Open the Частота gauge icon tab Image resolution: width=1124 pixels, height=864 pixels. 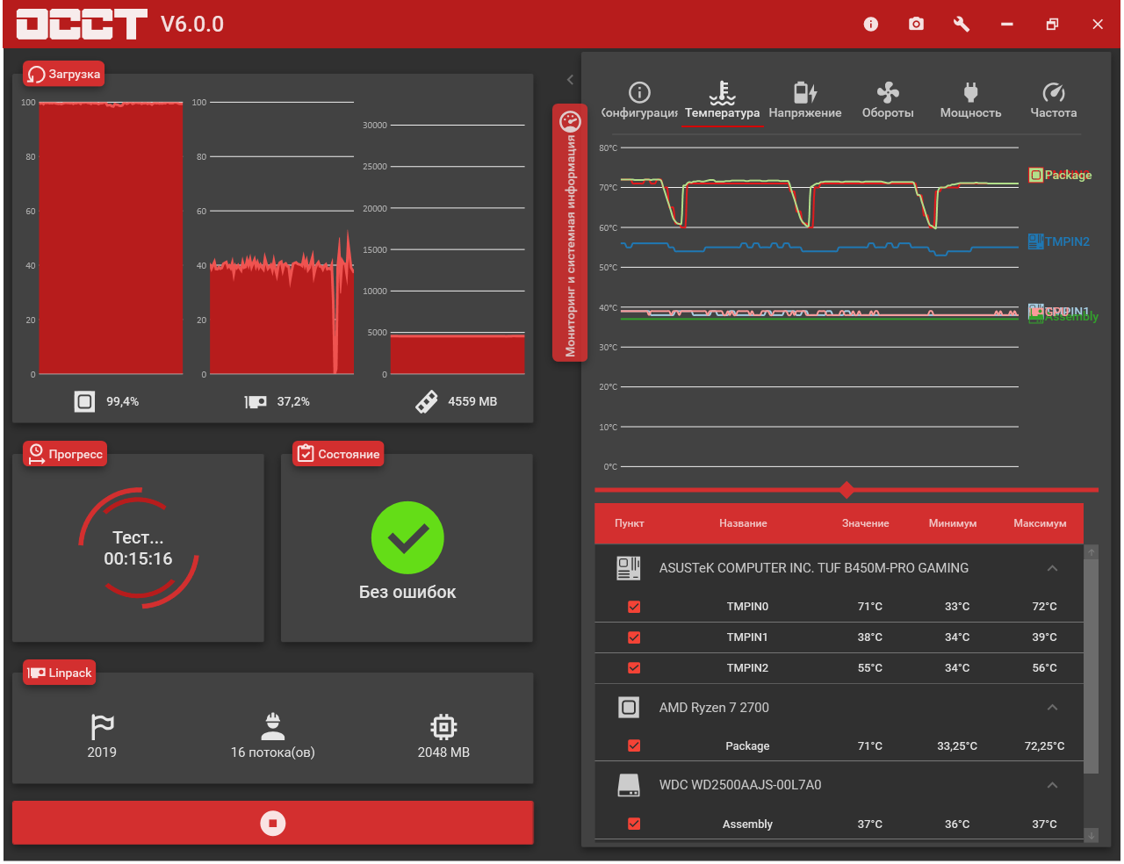pyautogui.click(x=1054, y=92)
